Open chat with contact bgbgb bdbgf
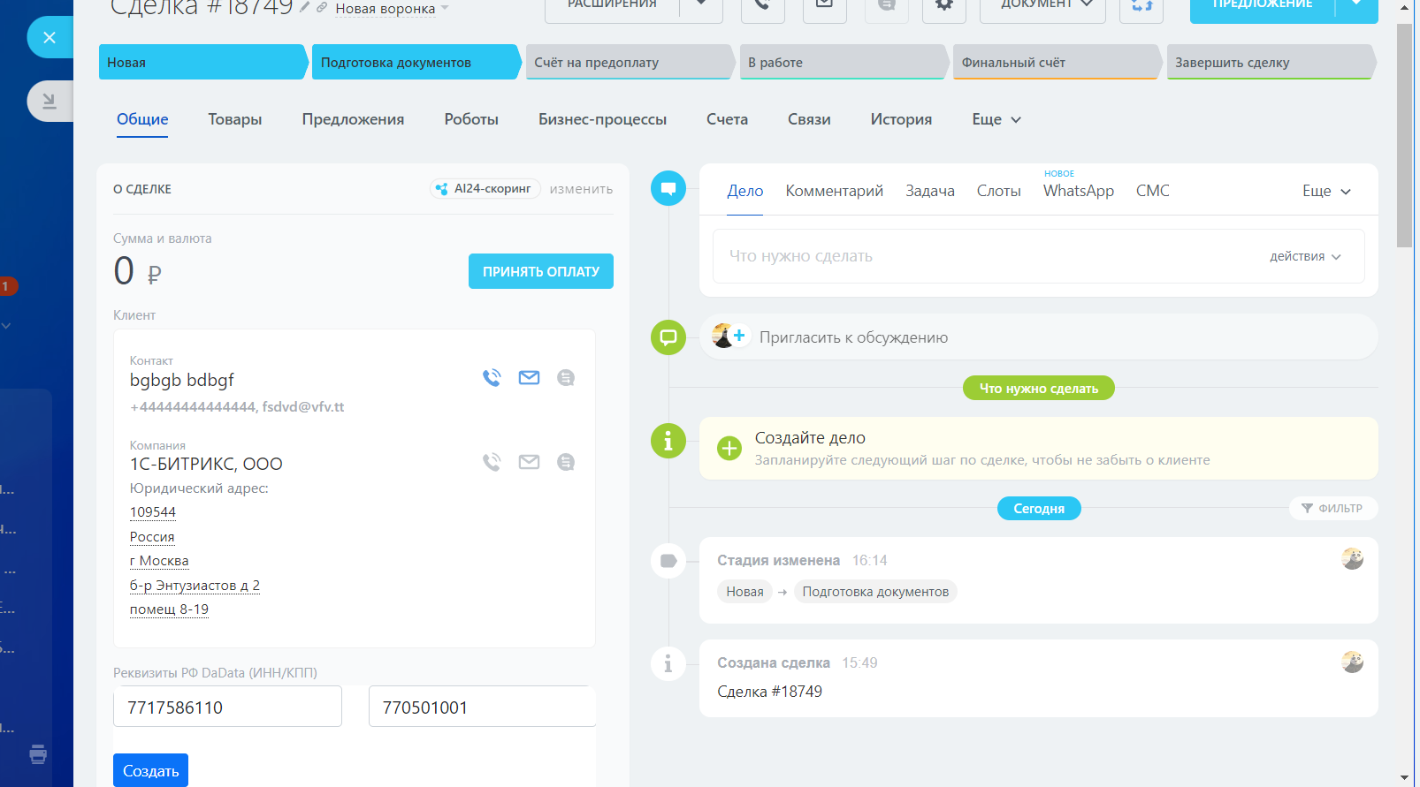 pos(566,378)
